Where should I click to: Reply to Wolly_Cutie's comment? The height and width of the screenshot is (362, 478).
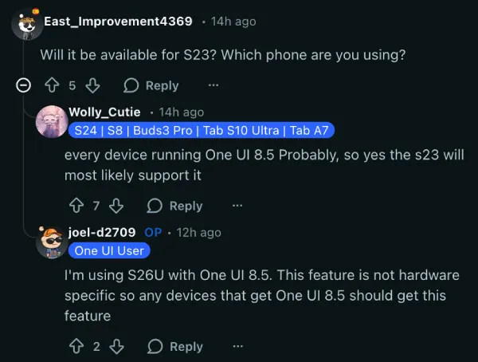[175, 206]
